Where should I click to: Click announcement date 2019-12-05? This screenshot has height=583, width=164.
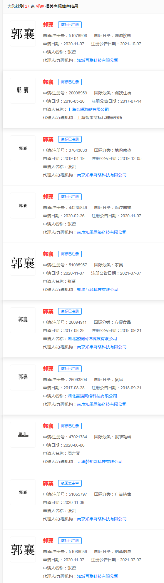[131, 158]
